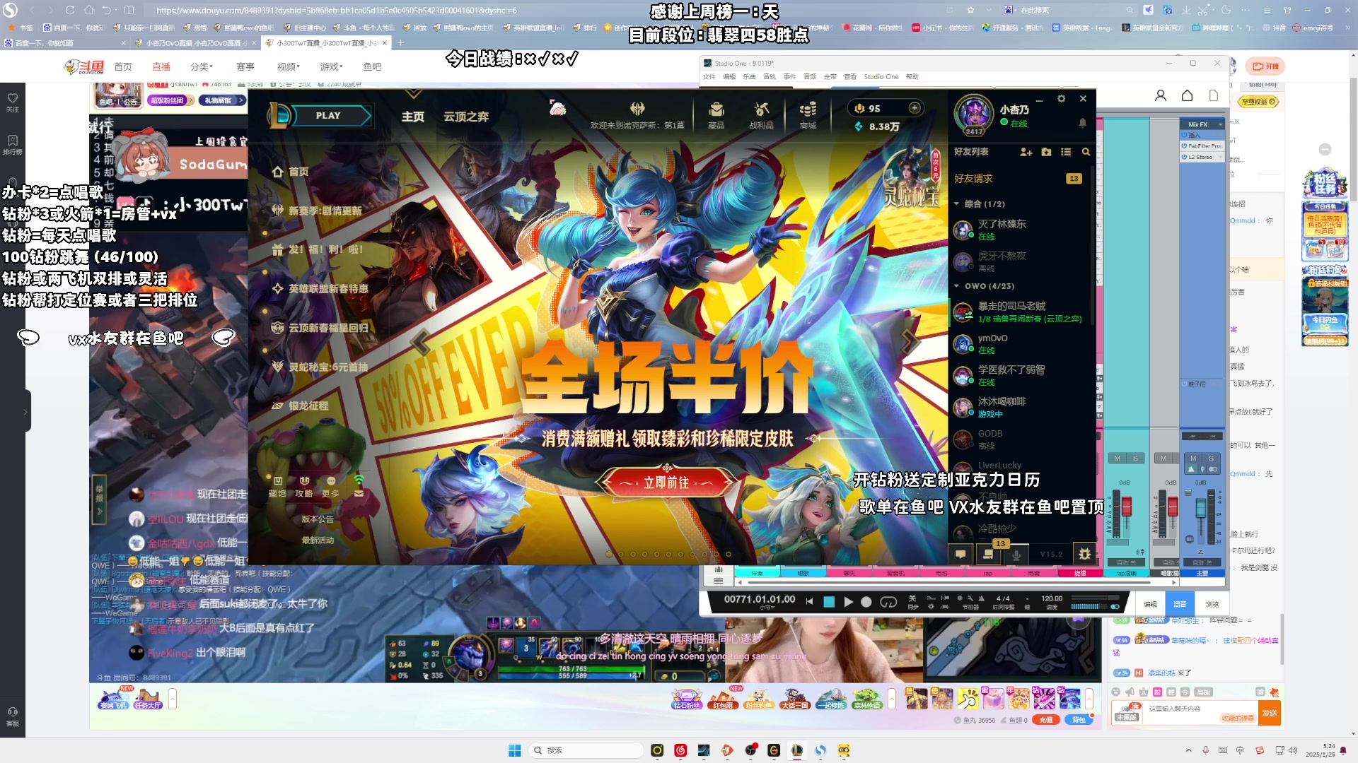The height and width of the screenshot is (763, 1358).
Task: Solo the rap混响 mixer channel
Action: click(1136, 459)
